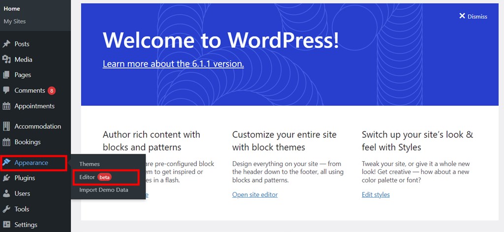Open the Plugins menu
The width and height of the screenshot is (504, 232).
pos(25,178)
